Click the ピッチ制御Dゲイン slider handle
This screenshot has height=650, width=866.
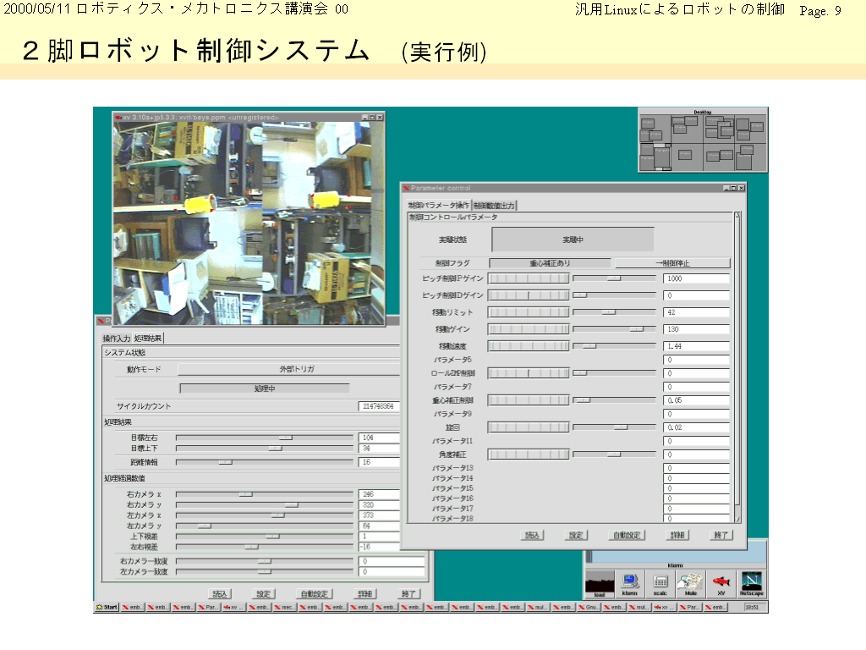[x=580, y=295]
